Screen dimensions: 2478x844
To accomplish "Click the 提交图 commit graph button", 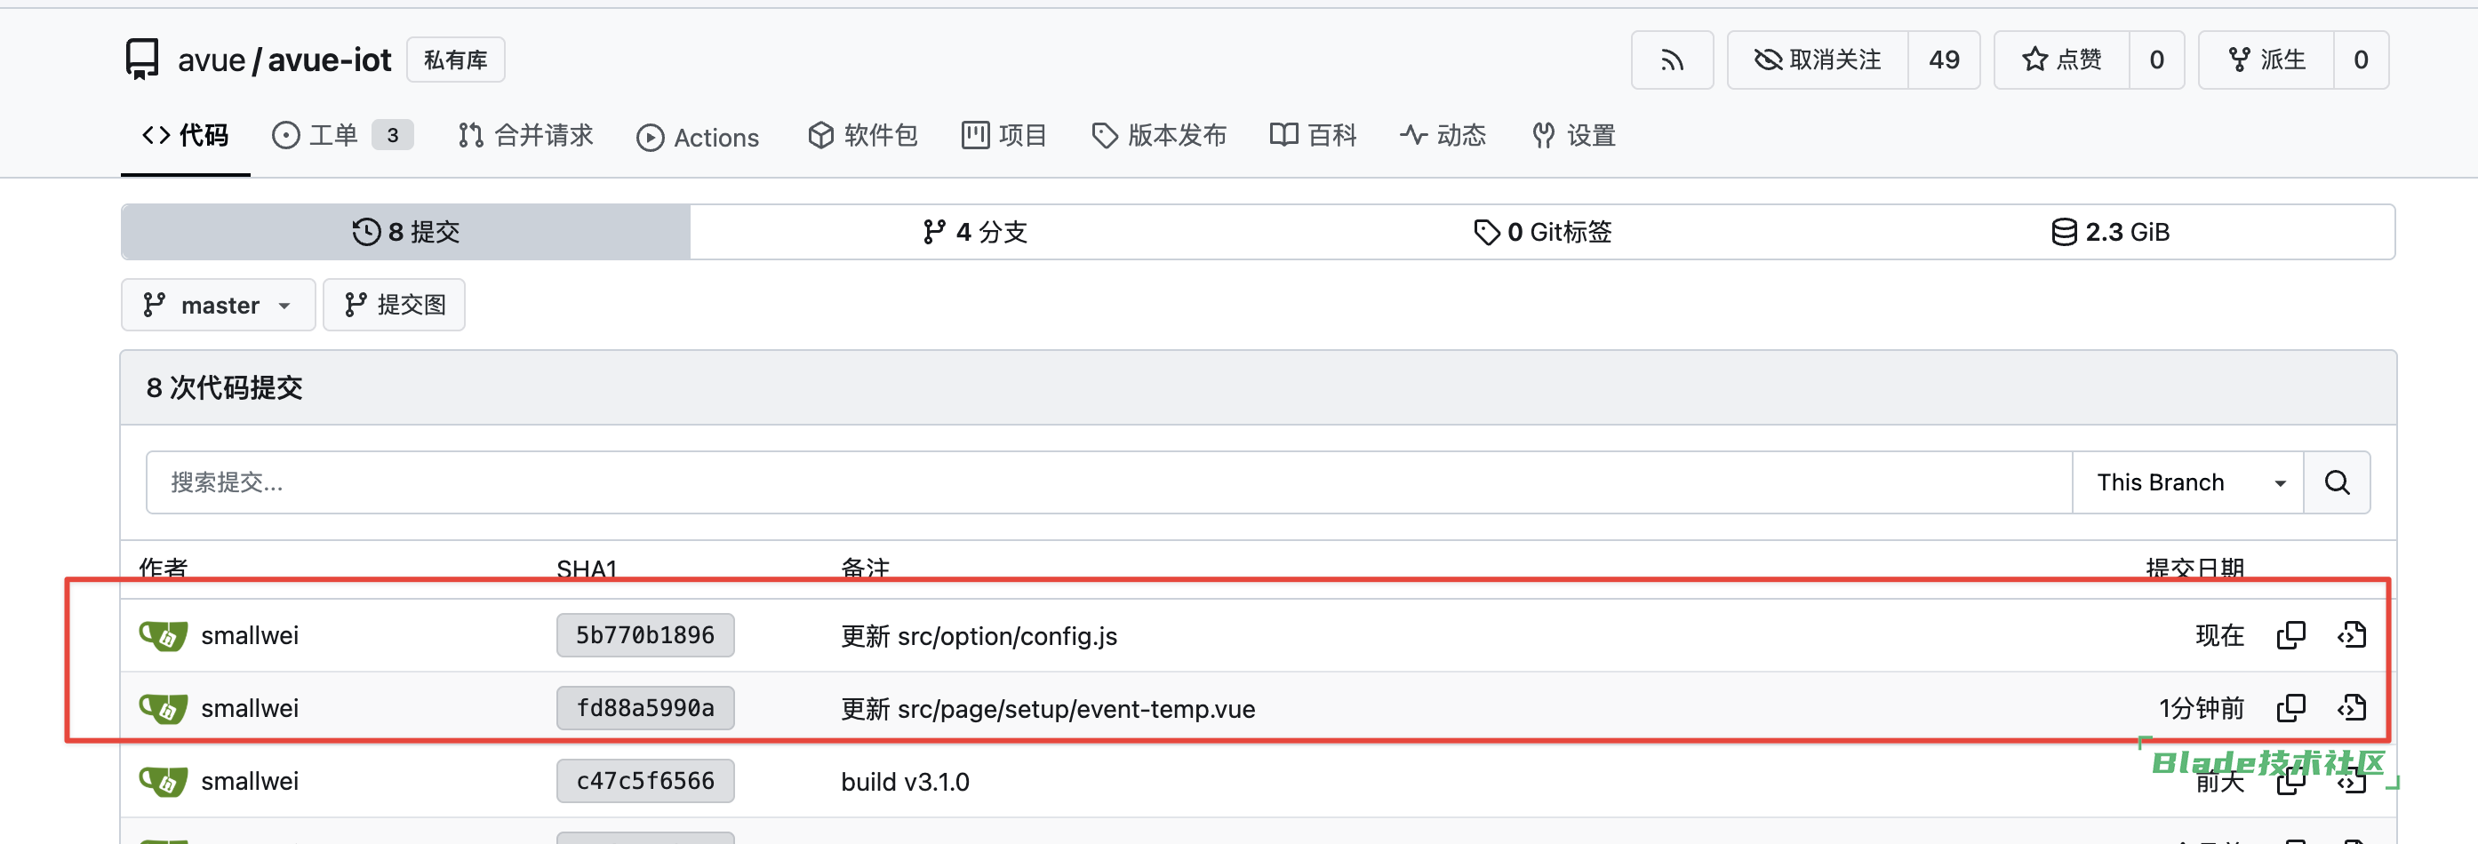I will [395, 306].
